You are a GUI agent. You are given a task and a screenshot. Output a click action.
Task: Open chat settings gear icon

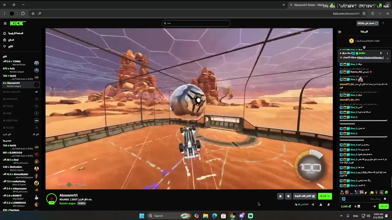[375, 207]
